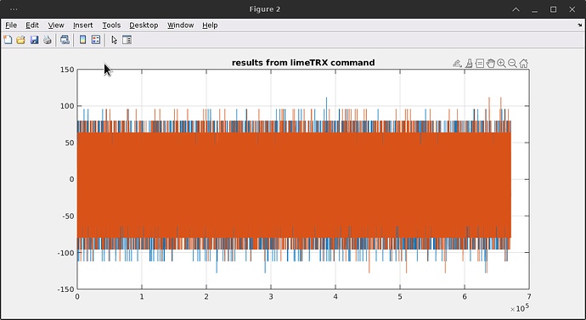Print the figure with printer icon
Image resolution: width=586 pixels, height=320 pixels.
tap(47, 40)
